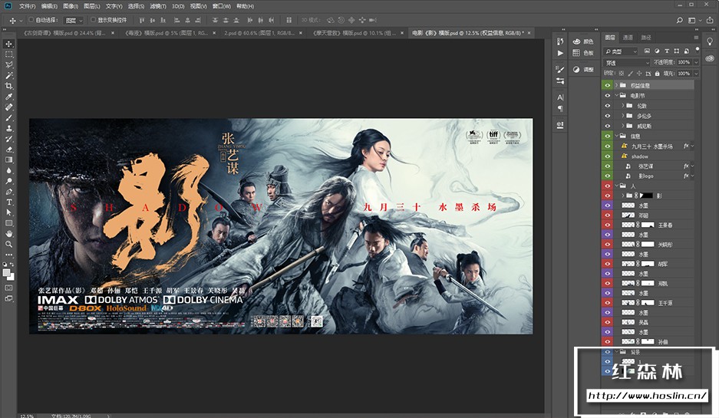Select the Pen tool
Screen dimensions: 719x418
(8, 192)
